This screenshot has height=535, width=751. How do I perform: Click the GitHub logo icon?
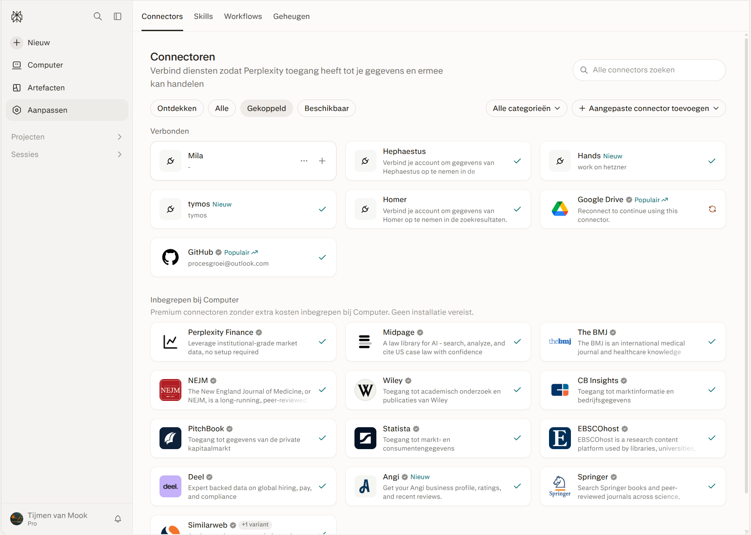(x=170, y=257)
